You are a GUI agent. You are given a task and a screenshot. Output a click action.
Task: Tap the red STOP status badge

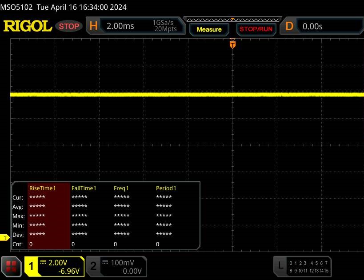coord(69,26)
